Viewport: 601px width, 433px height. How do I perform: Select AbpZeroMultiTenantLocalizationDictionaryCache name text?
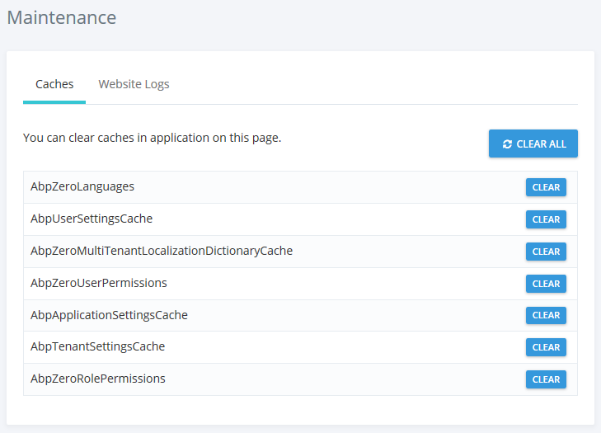tap(162, 251)
